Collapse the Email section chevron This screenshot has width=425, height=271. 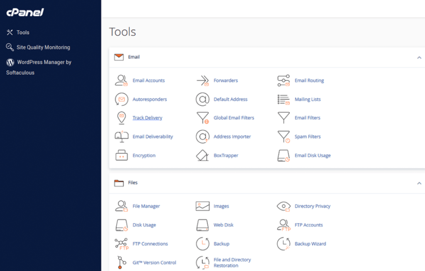point(419,57)
